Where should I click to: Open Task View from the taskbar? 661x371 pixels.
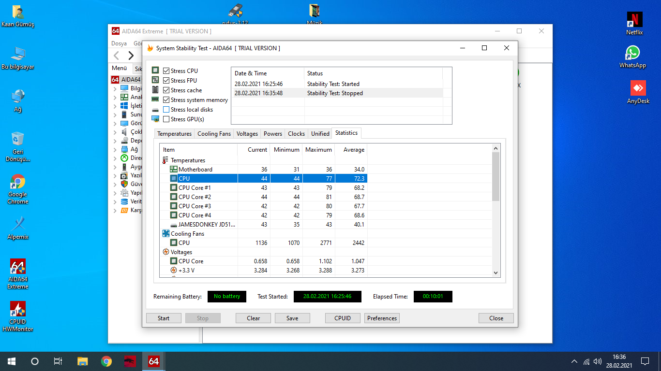58,361
